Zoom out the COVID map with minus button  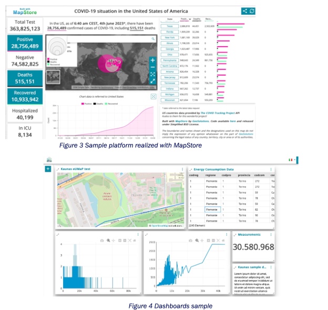point(153,67)
